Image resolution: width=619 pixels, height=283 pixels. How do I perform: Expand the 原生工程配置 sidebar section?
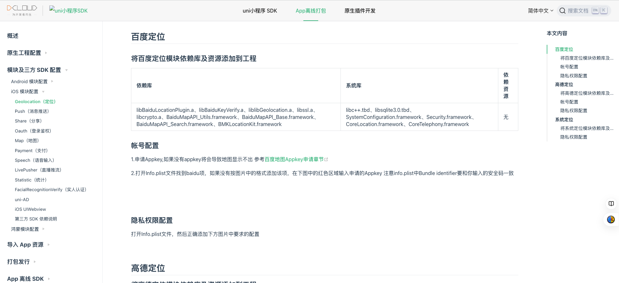[x=46, y=53]
